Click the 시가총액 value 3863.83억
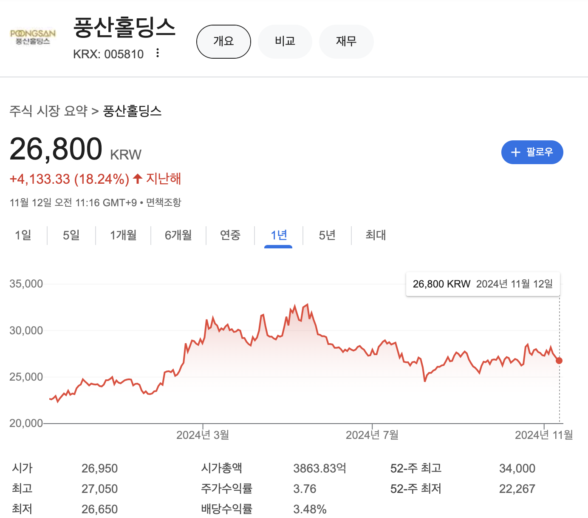 319,468
